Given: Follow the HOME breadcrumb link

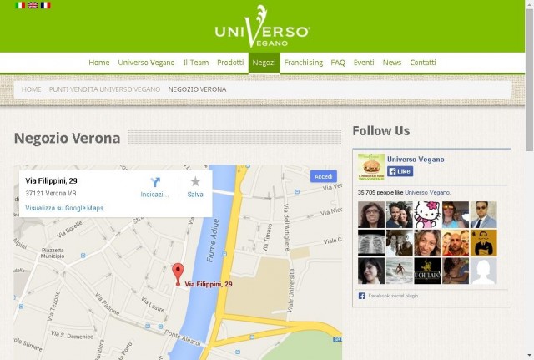Looking at the screenshot, I should coord(31,89).
